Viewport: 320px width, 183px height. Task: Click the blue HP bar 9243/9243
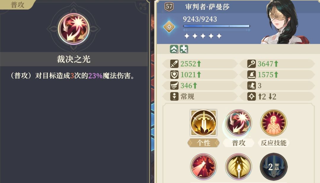click(x=216, y=26)
